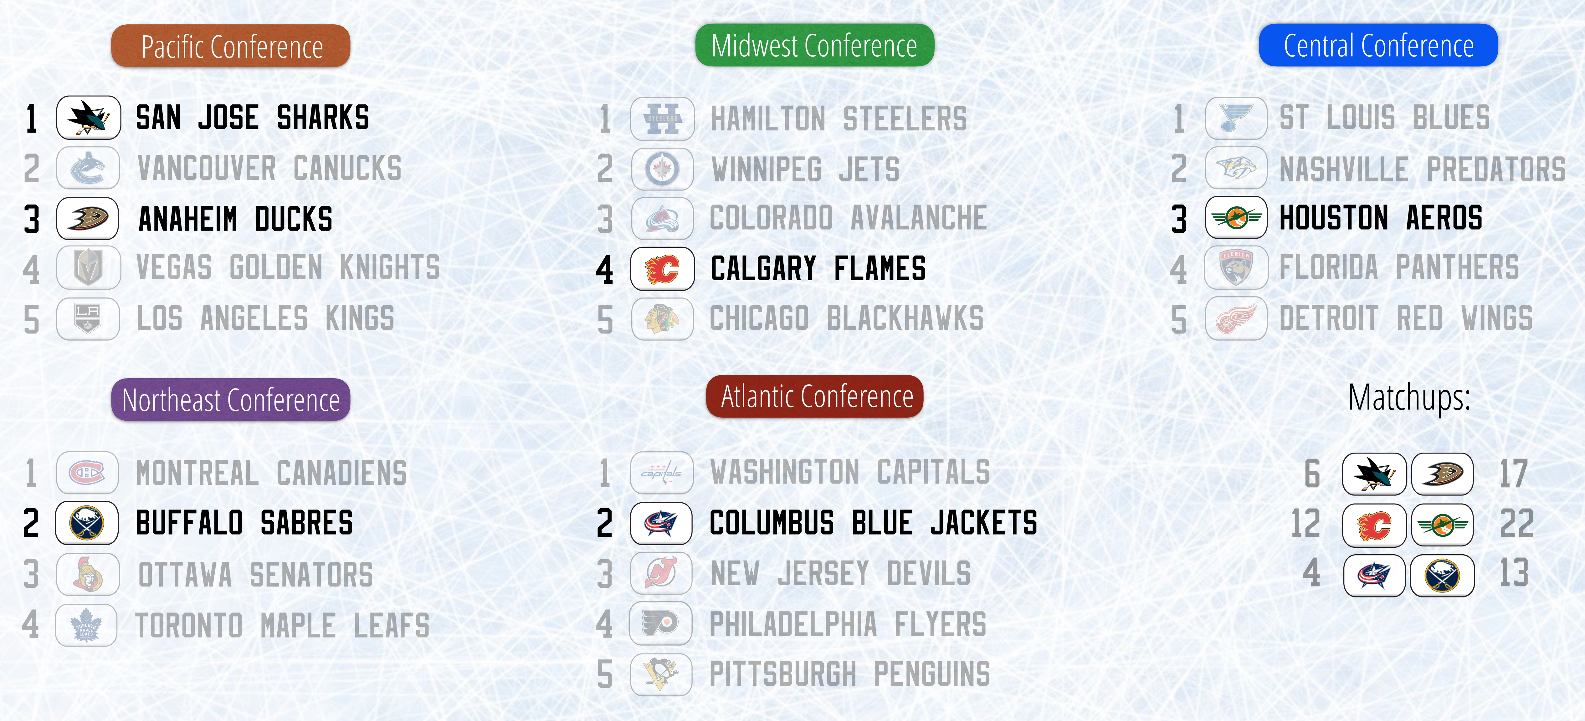Select the Flames logo in Matchups section
The width and height of the screenshot is (1585, 721).
1374,526
